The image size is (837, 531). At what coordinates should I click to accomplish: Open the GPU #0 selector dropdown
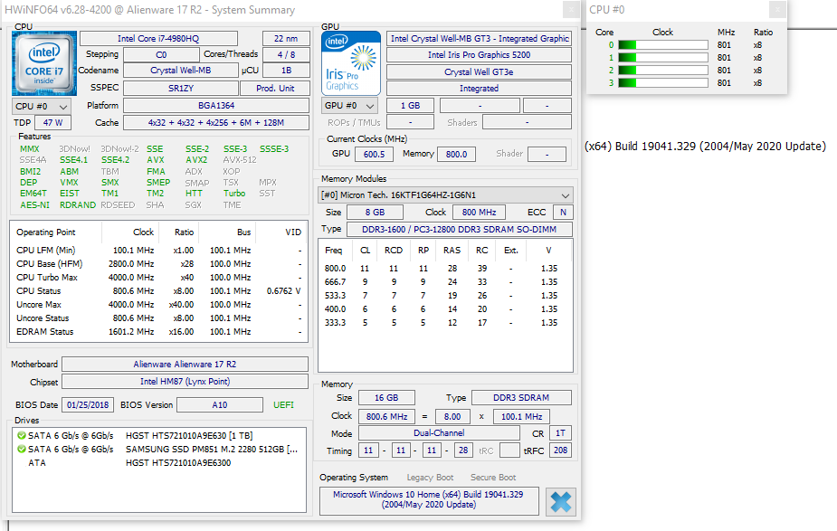(x=349, y=106)
